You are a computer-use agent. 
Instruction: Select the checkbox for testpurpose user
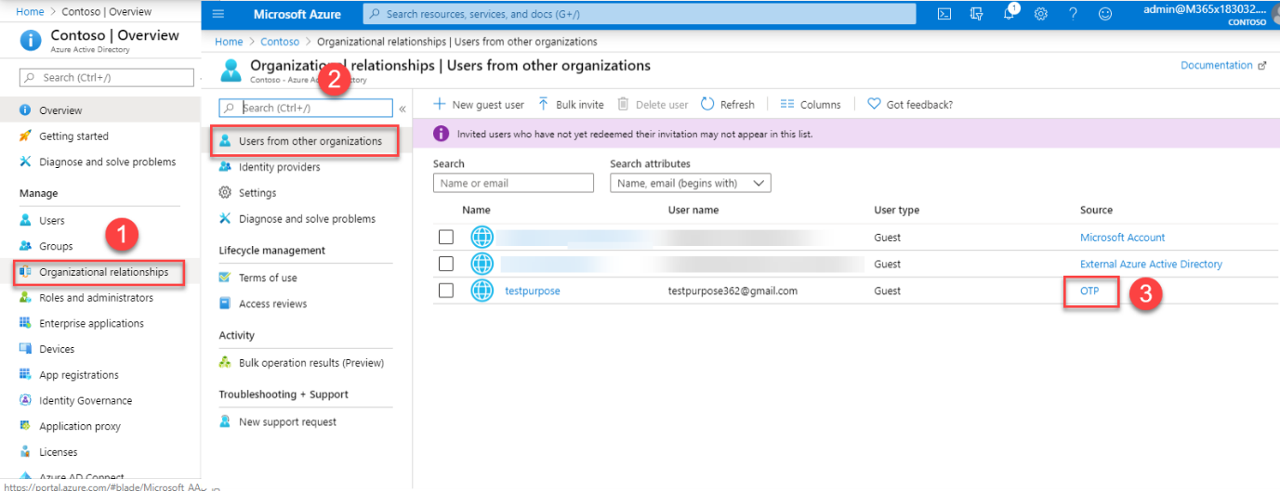[x=446, y=291]
